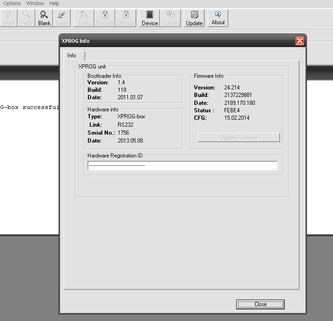Open the Help menu
Image resolution: width=333 pixels, height=321 pixels.
(x=54, y=3)
